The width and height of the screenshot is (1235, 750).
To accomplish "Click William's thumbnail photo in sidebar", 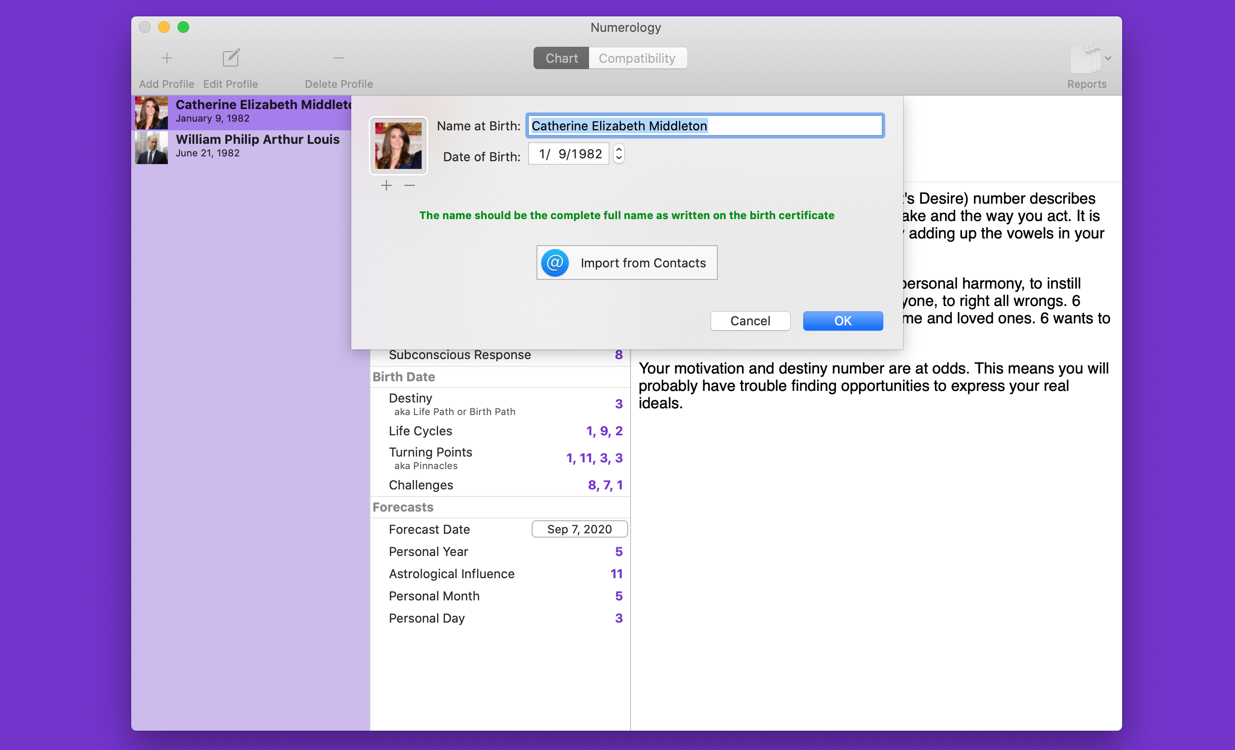I will [151, 147].
